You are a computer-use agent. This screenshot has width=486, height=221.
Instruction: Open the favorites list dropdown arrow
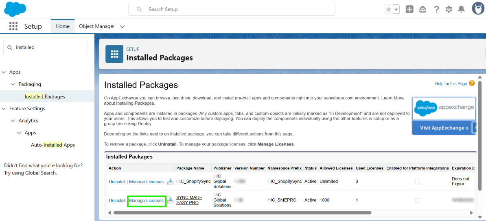point(396,9)
